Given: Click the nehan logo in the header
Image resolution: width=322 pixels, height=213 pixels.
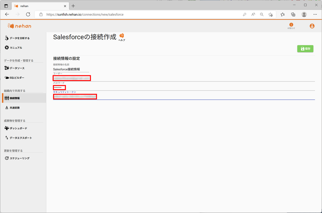Looking at the screenshot, I should [20, 26].
